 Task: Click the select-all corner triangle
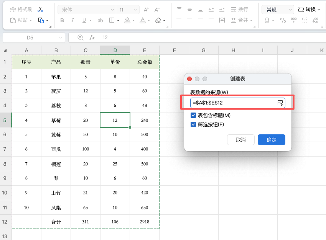[5, 51]
